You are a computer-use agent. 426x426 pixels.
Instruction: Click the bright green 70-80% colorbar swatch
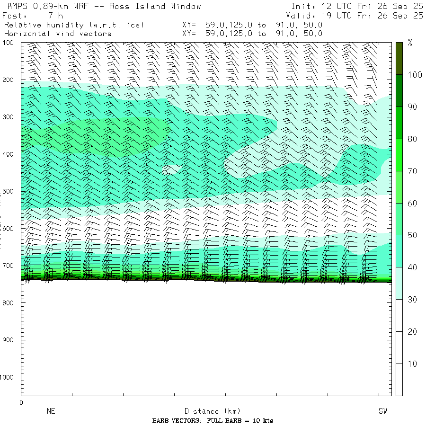[399, 155]
